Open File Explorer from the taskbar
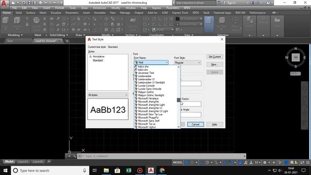Image resolution: width=311 pixels, height=175 pixels. [106, 171]
